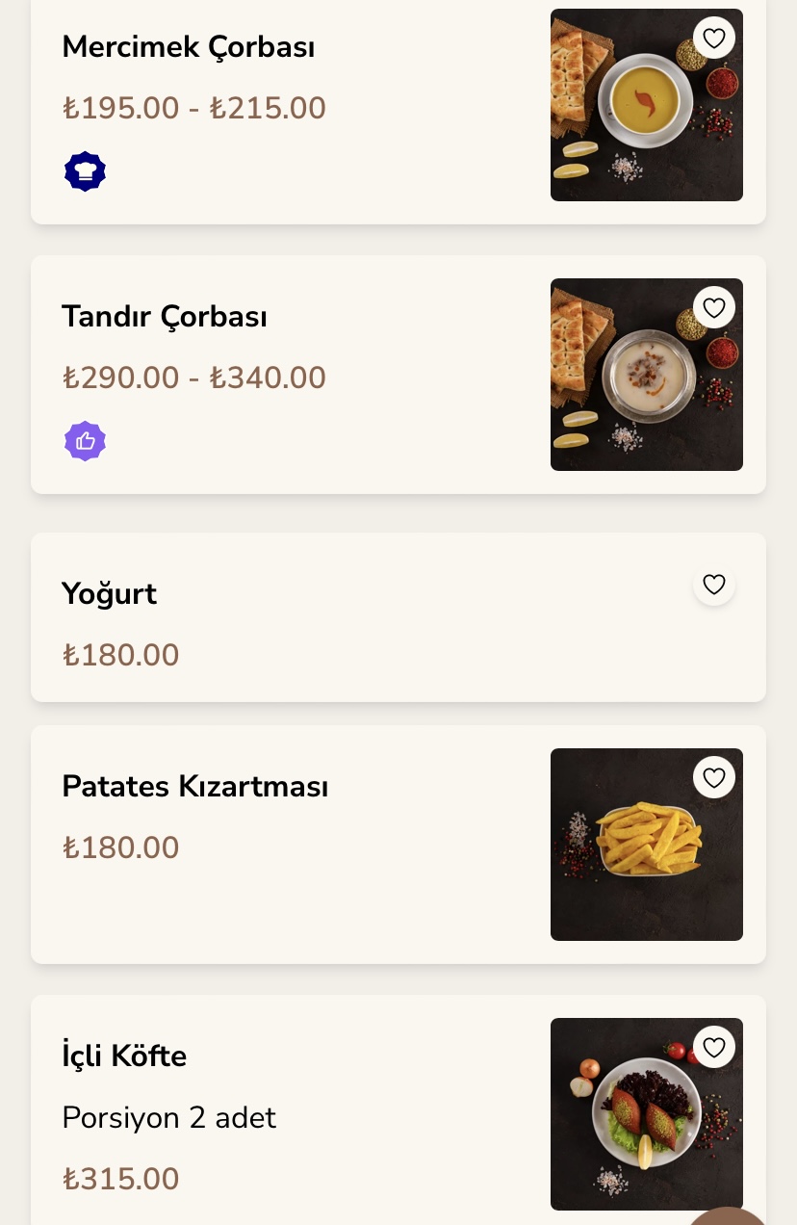Screen dimensions: 797x1225
Task: Open Tandır Çorbası soup photo
Action: [x=635, y=385]
